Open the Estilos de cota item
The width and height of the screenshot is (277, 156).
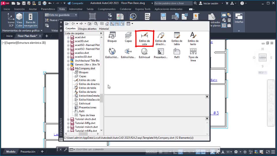pos(144,38)
